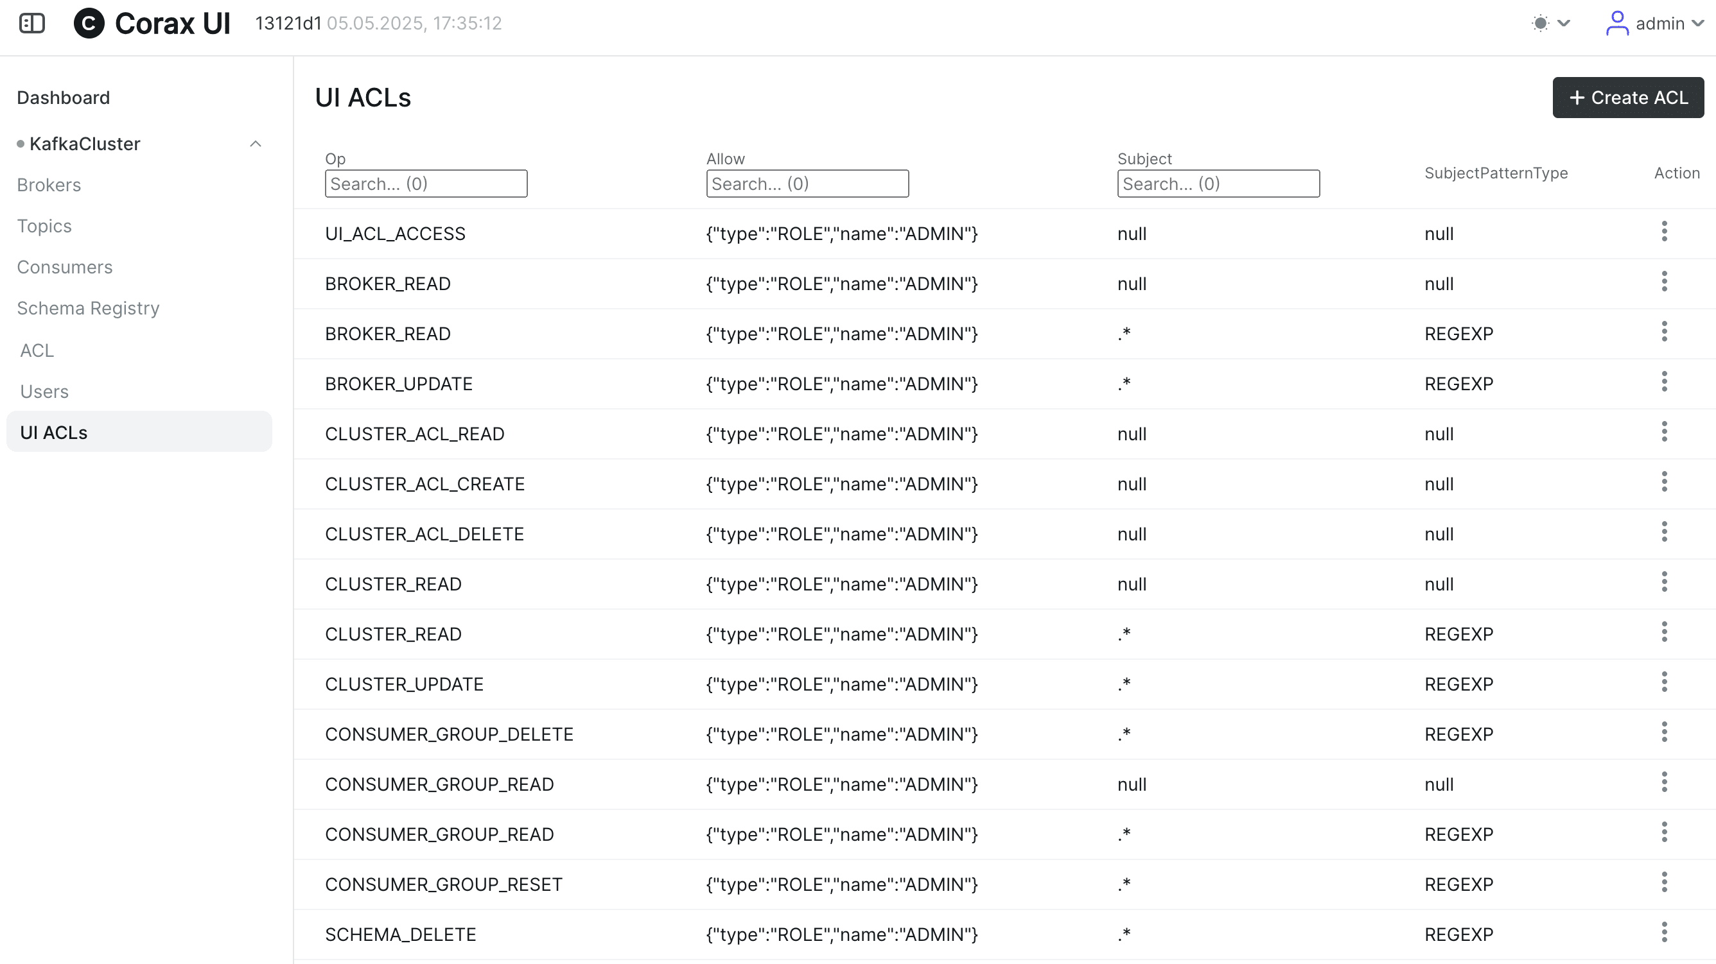Click the Corax UI logo icon
Image resolution: width=1716 pixels, height=964 pixels.
point(89,23)
